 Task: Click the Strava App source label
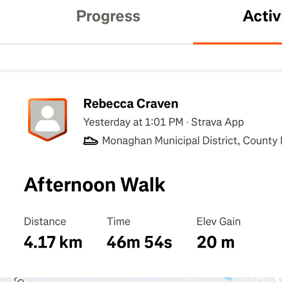(218, 122)
